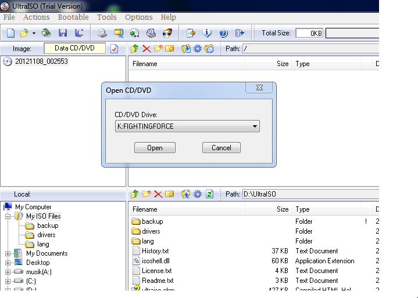Click Extract icon in image toolbar
Image resolution: width=418 pixels, height=298 pixels.
click(x=186, y=49)
